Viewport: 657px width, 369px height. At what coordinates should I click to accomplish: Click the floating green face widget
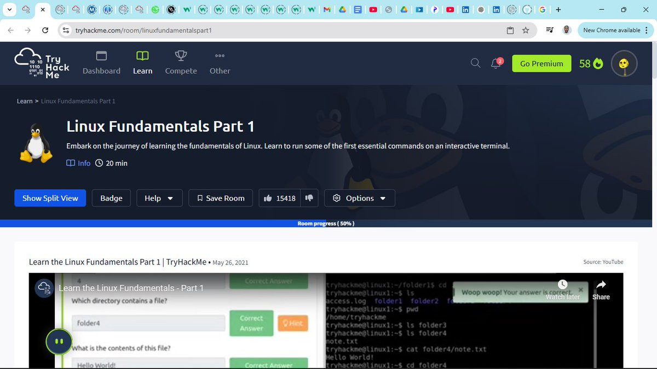tap(60, 342)
